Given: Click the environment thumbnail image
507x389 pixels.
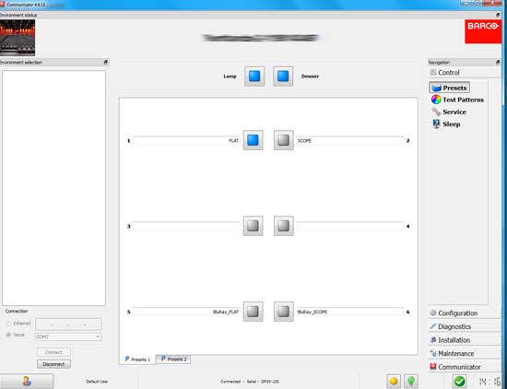Looking at the screenshot, I should coord(18,38).
